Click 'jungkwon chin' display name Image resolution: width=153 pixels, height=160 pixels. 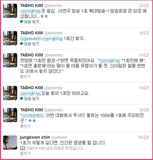pyautogui.click(x=35, y=137)
